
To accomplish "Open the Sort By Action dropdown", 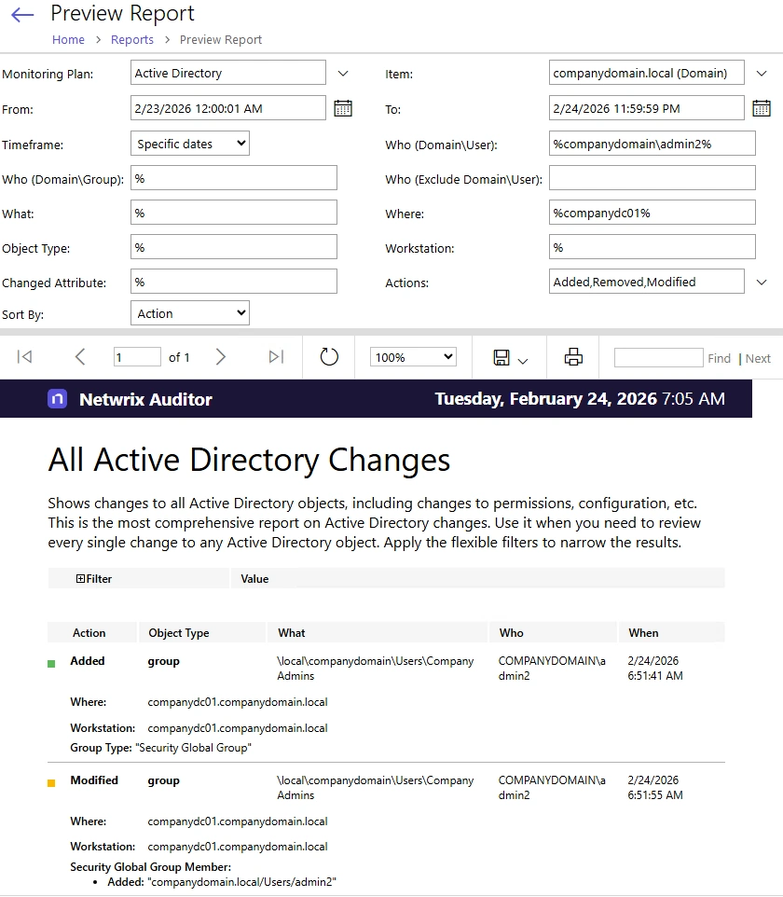I will point(190,313).
